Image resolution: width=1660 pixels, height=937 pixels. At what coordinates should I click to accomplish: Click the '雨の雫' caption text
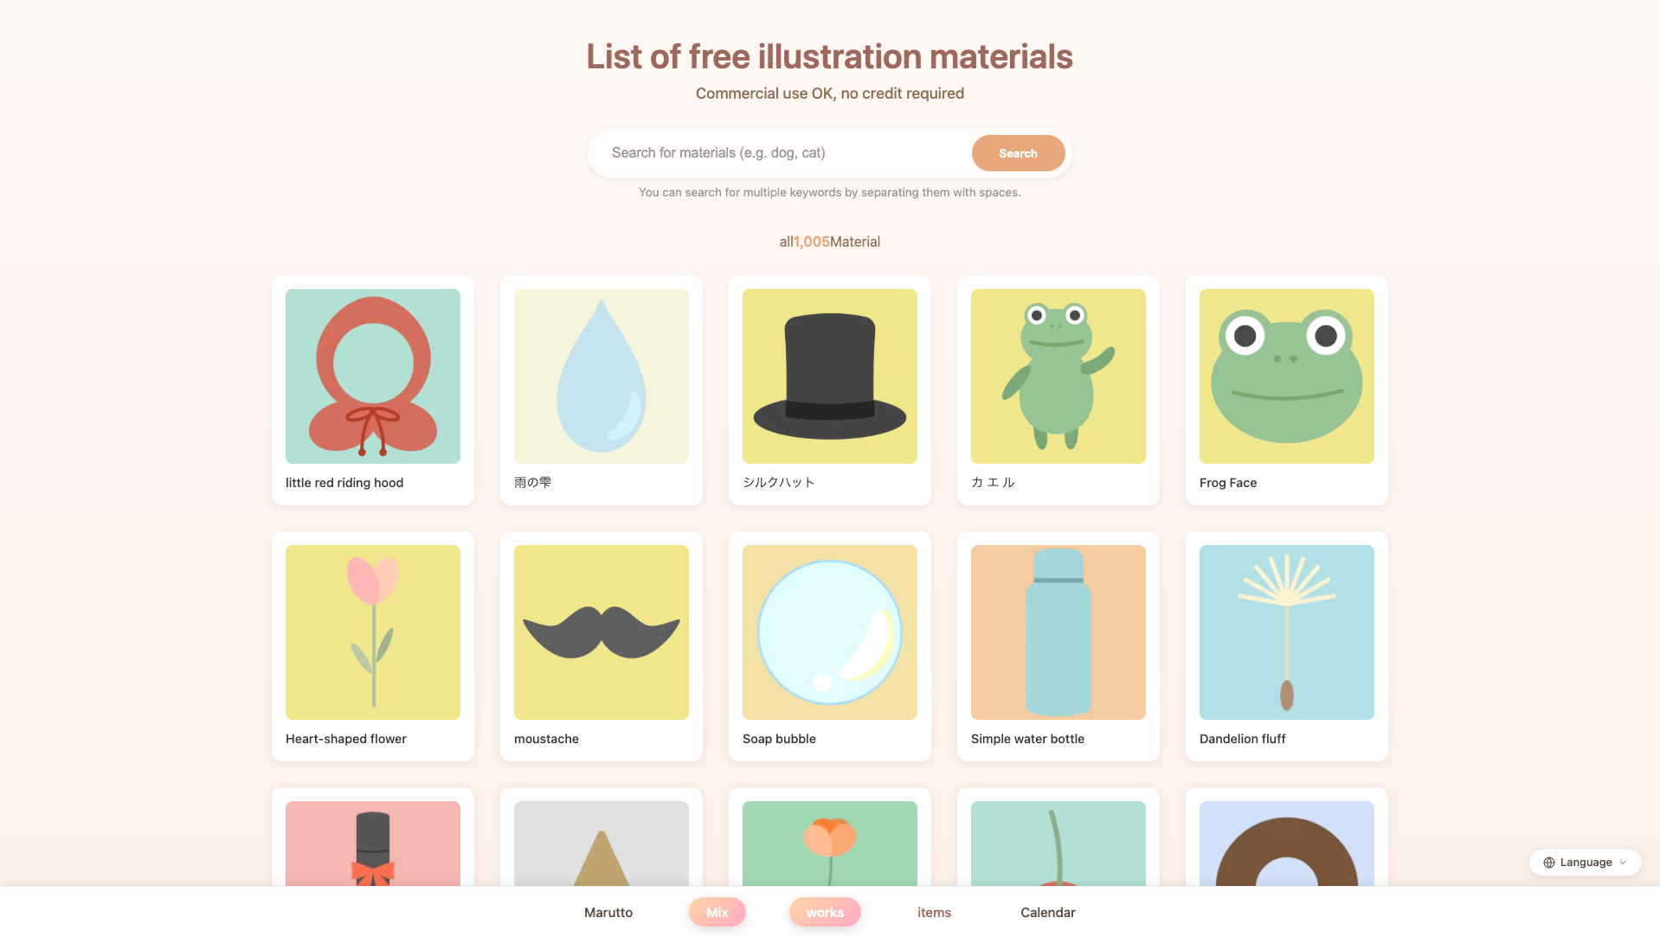coord(532,483)
